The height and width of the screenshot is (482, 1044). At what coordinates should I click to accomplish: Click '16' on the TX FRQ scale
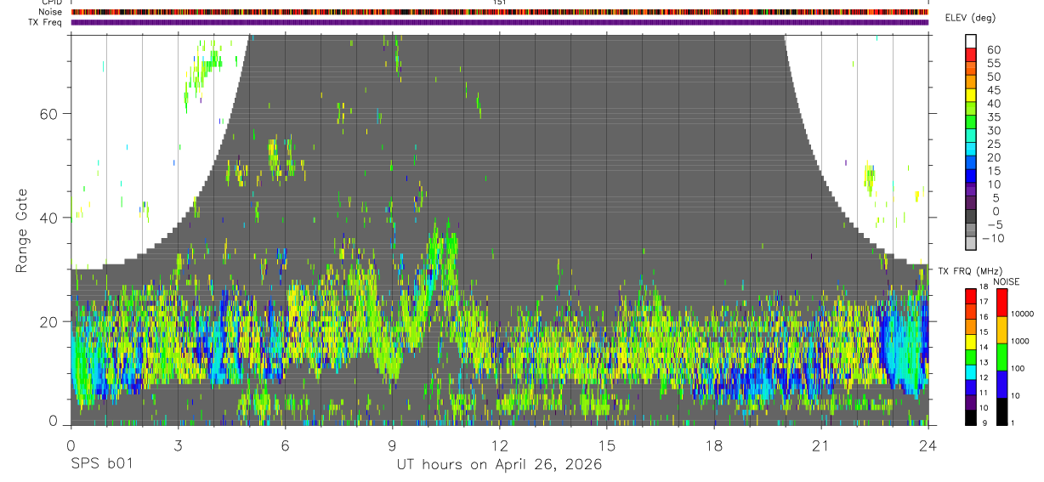pos(983,317)
